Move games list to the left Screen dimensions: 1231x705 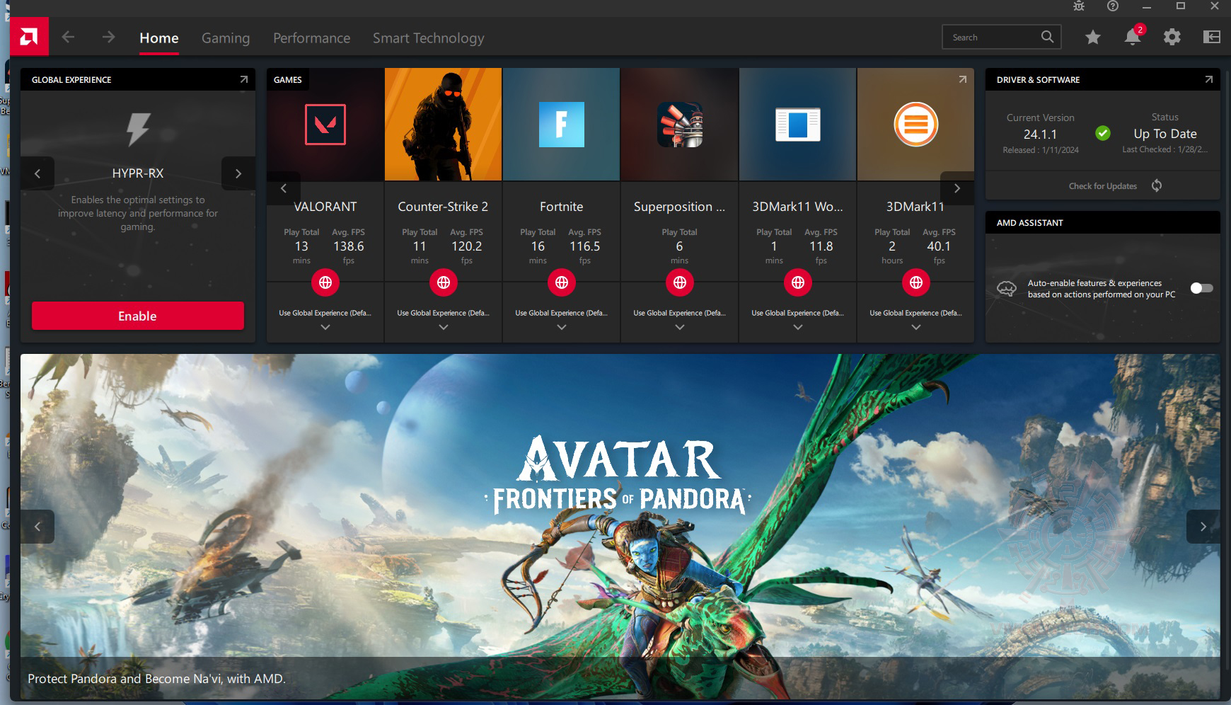[x=284, y=188]
